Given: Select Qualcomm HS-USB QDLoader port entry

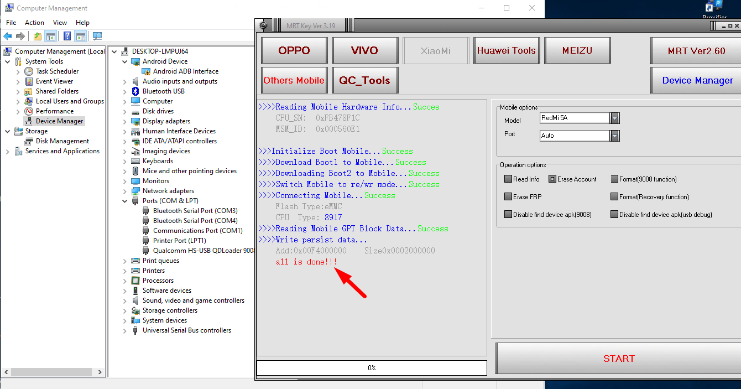Looking at the screenshot, I should [203, 251].
